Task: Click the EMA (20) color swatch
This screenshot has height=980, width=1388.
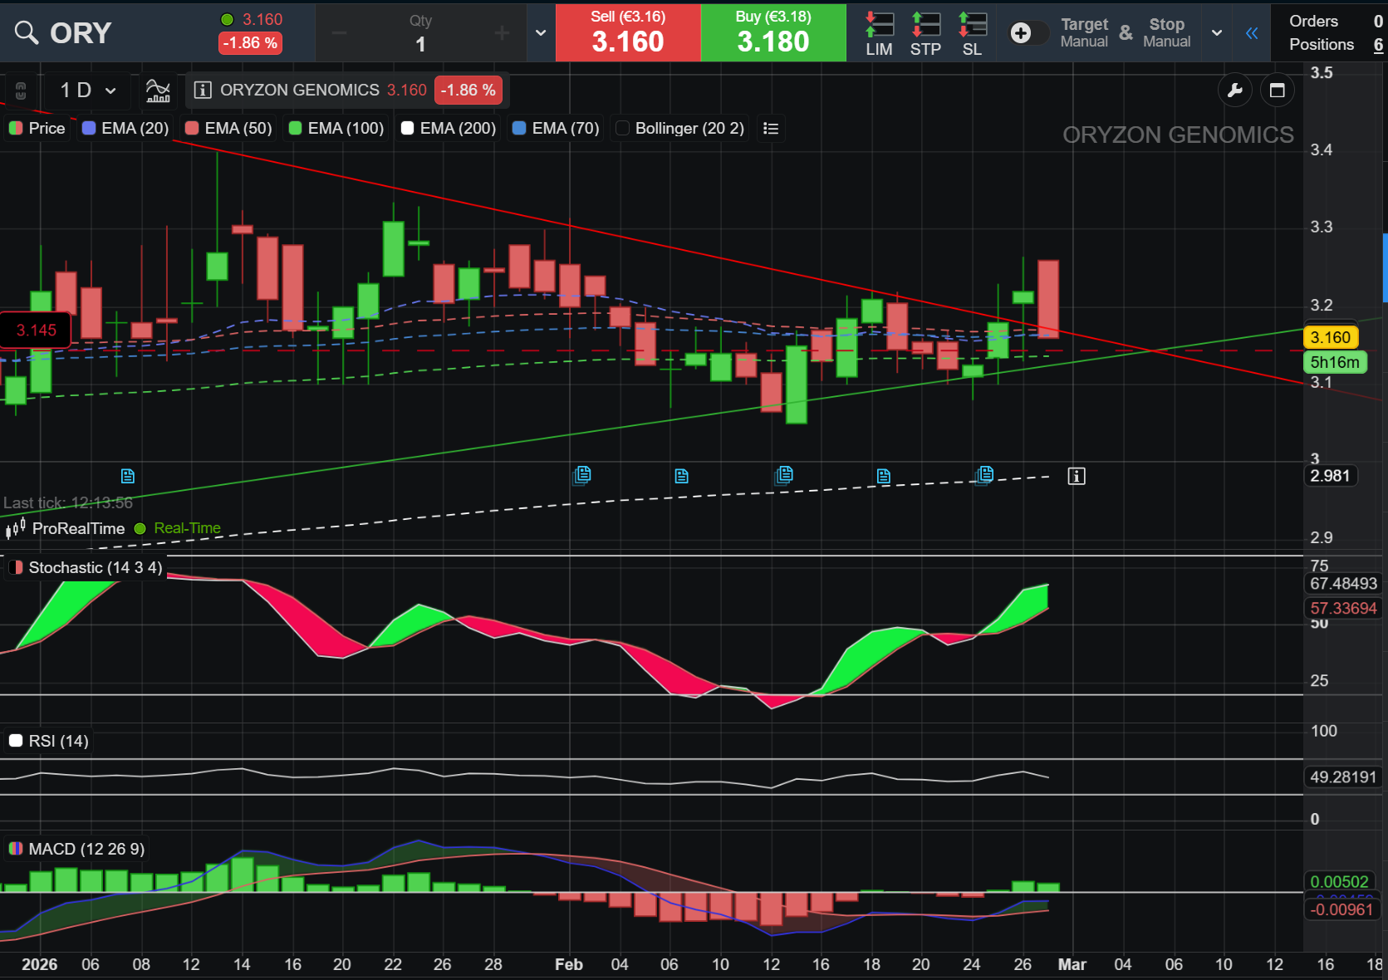Action: pos(89,128)
